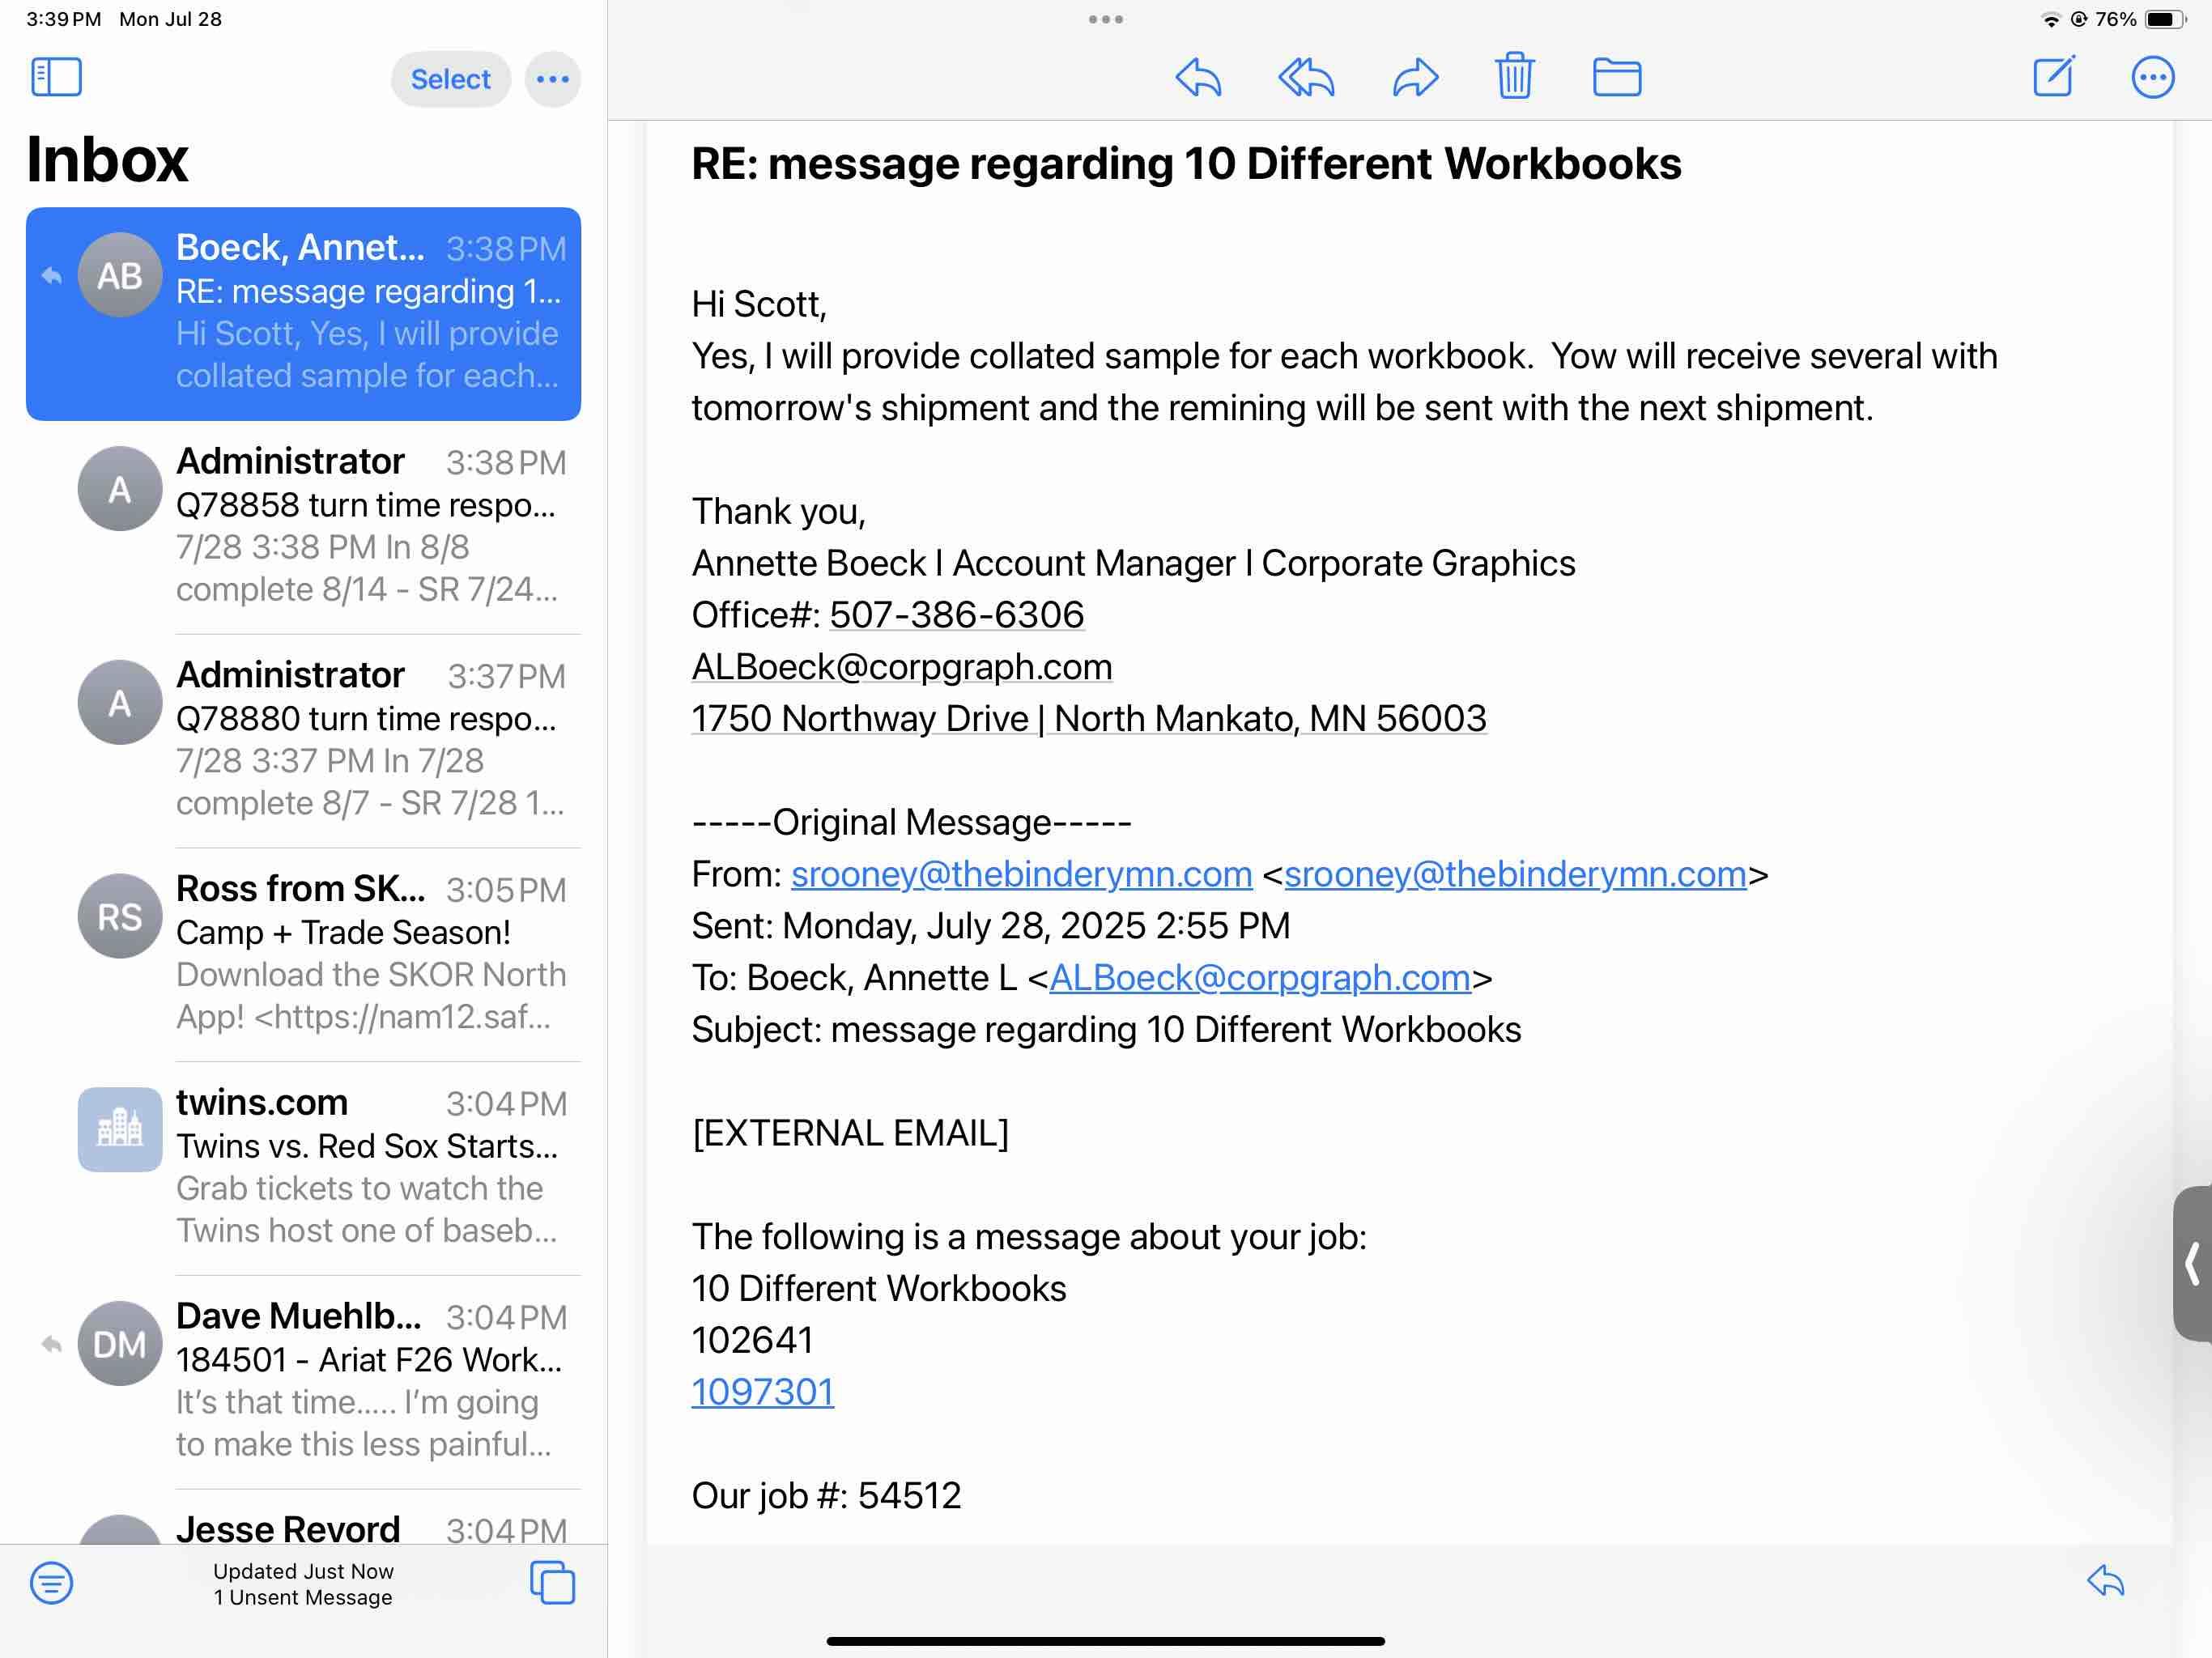Tap the three-dot multitasking control at top
Image resolution: width=2212 pixels, height=1658 pixels.
(x=1105, y=19)
